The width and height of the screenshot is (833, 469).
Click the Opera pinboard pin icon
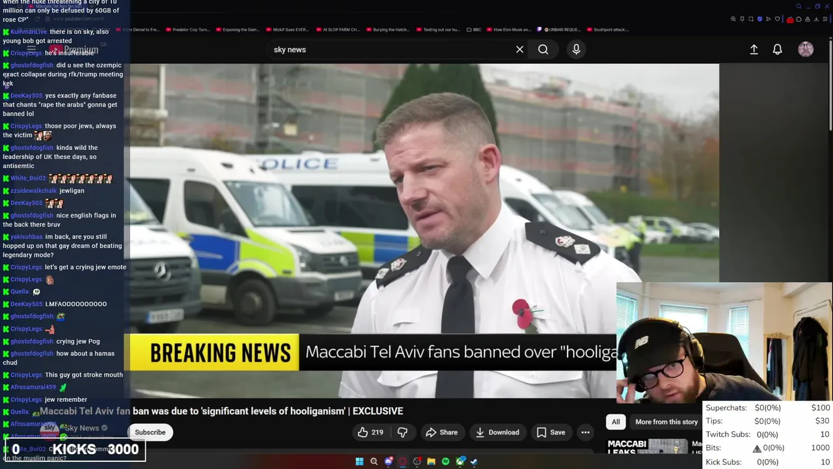(742, 19)
